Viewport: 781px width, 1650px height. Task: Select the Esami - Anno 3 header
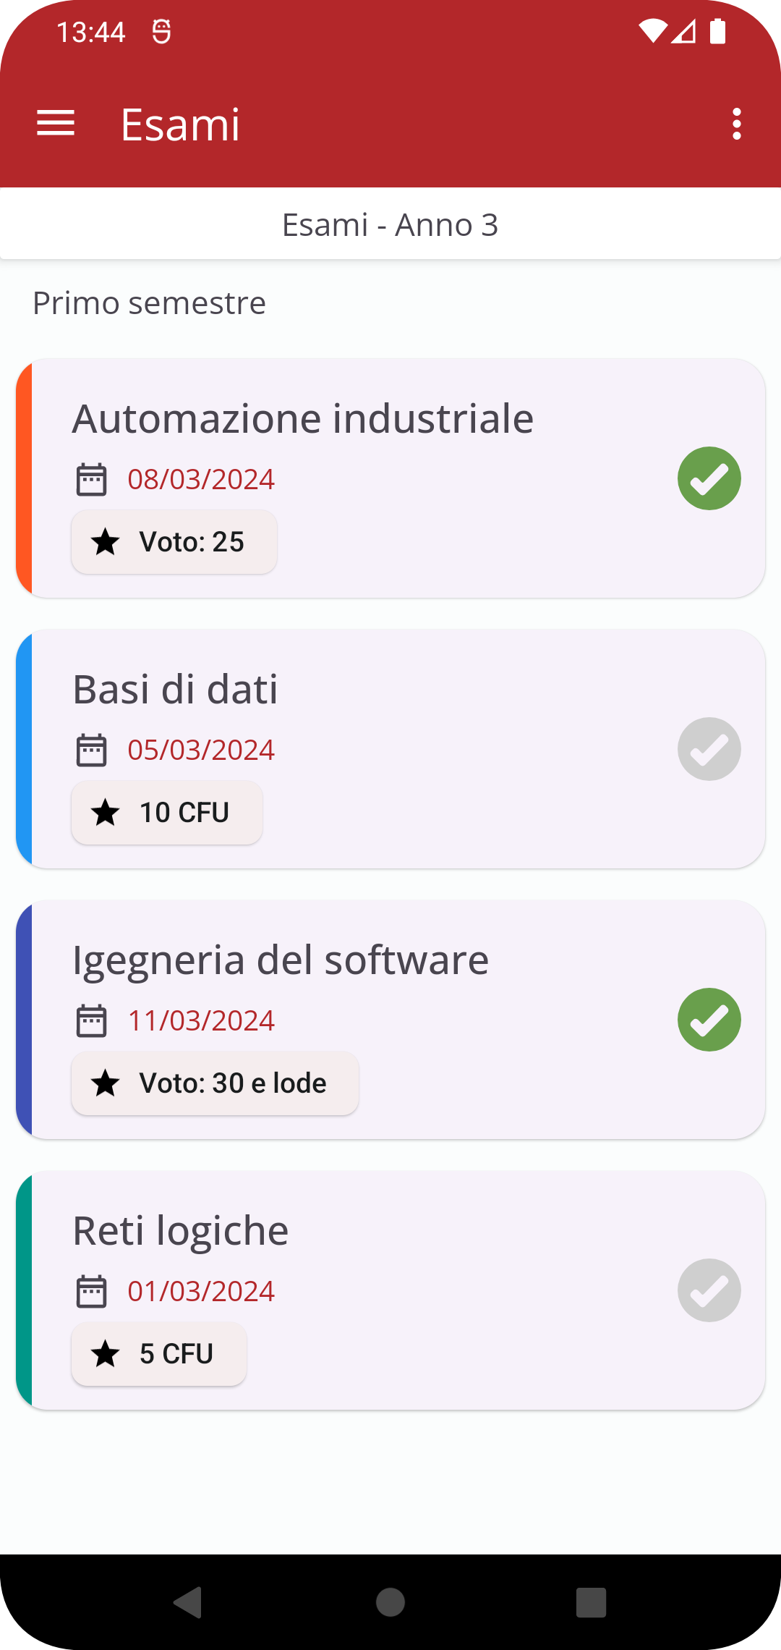click(x=390, y=225)
